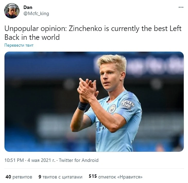The image size is (188, 183).
Task: Click the phrase Unpopular opinion in tweet
Action: coord(35,29)
